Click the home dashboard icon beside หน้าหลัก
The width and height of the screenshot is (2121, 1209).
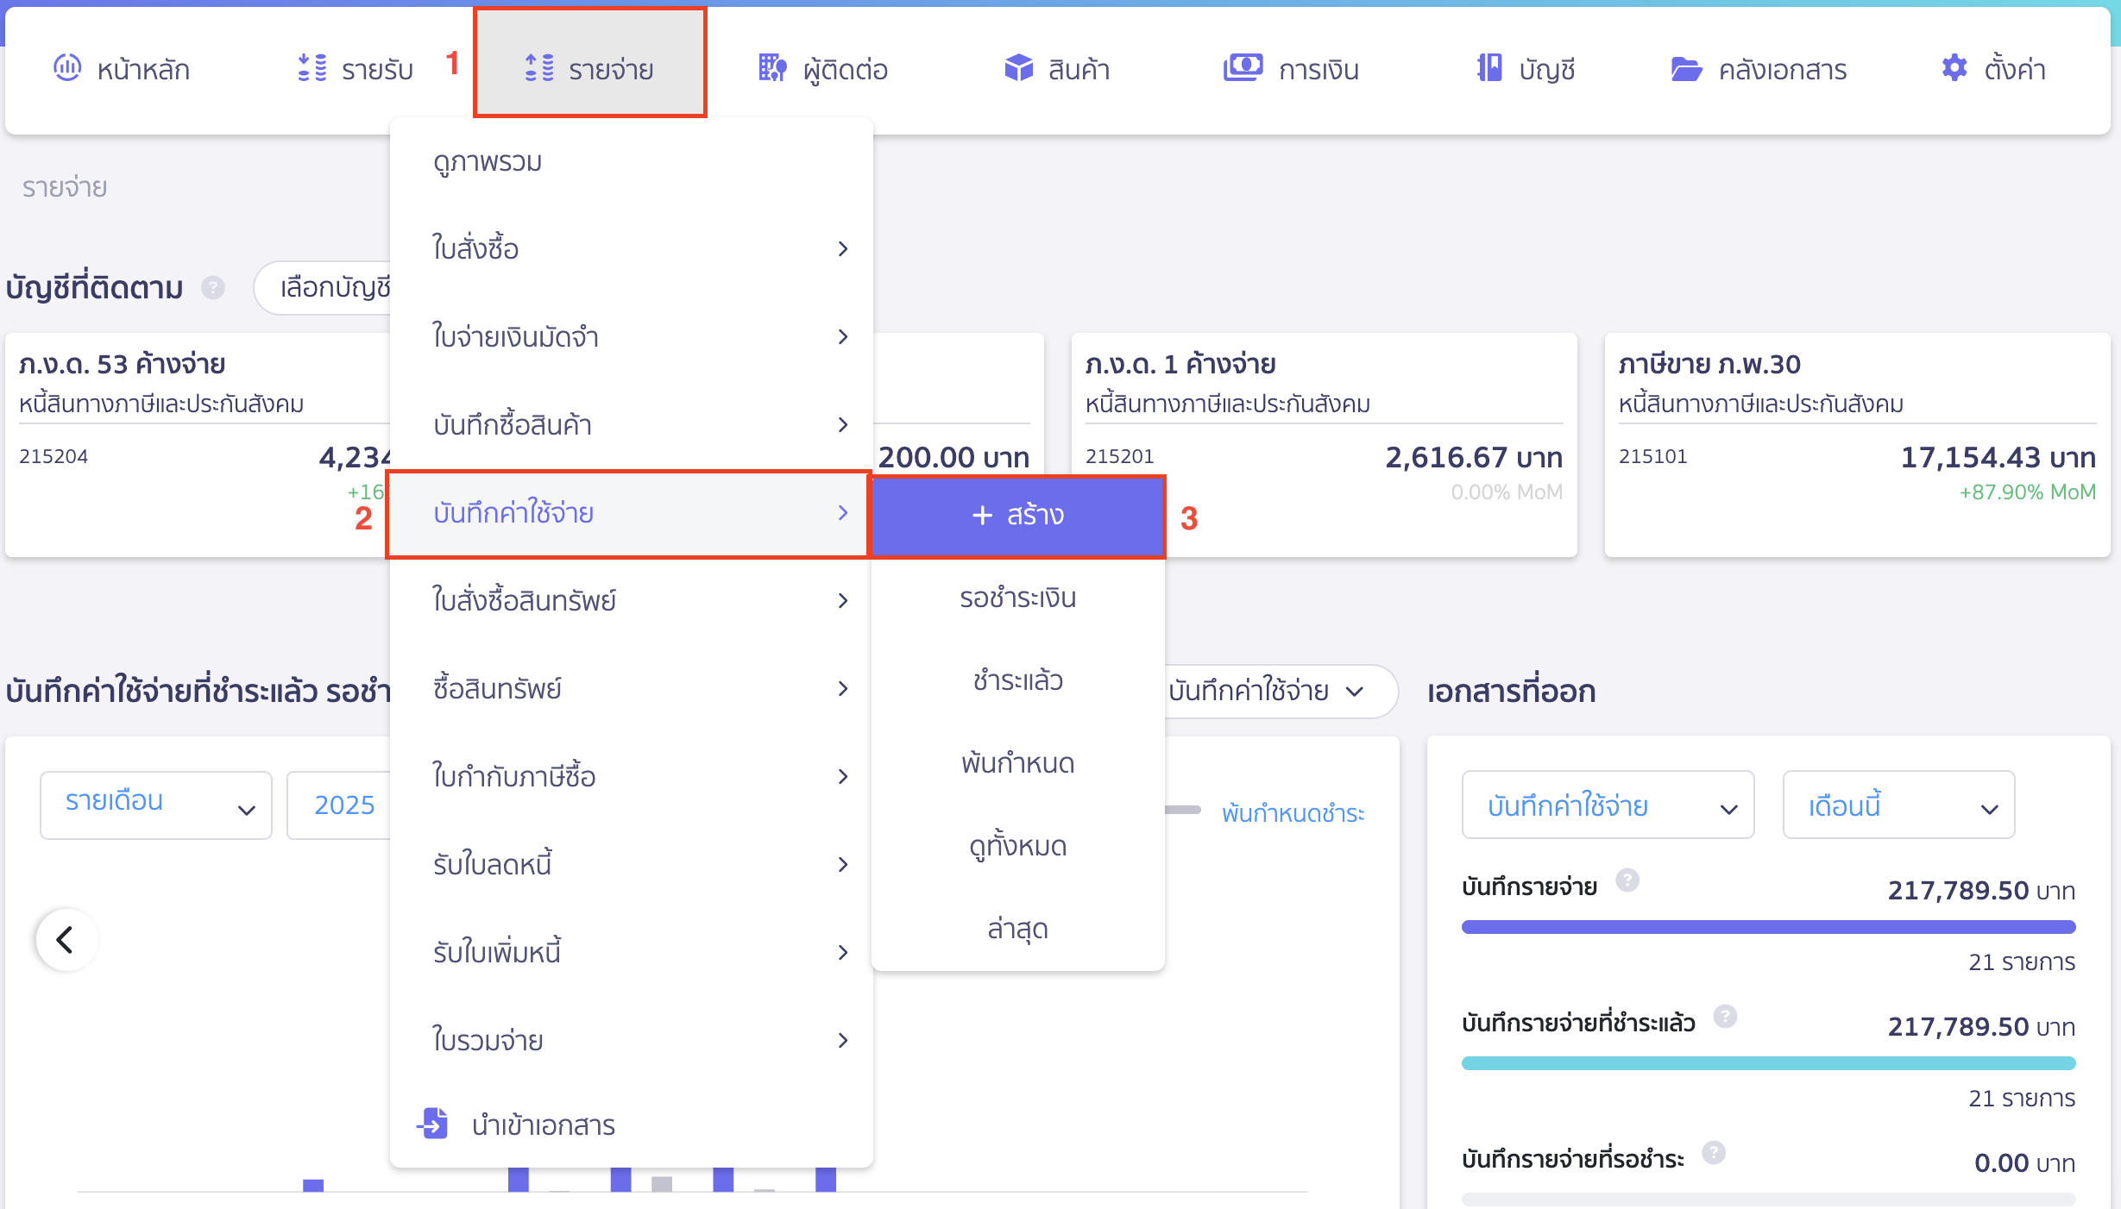pyautogui.click(x=67, y=67)
